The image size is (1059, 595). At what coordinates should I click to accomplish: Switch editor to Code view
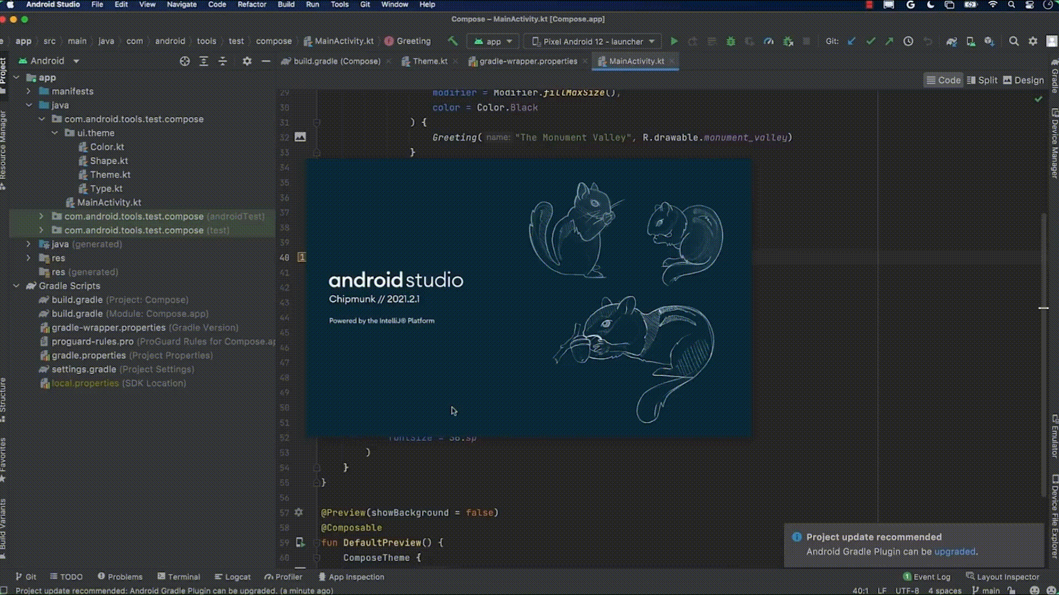pos(943,80)
